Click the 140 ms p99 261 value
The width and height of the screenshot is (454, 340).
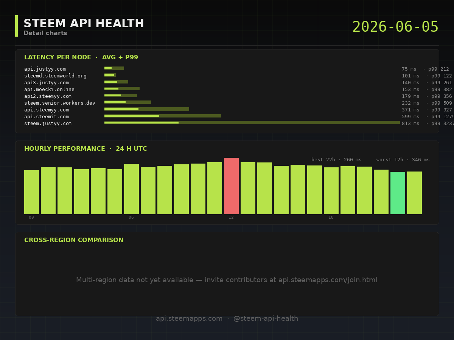coord(427,83)
